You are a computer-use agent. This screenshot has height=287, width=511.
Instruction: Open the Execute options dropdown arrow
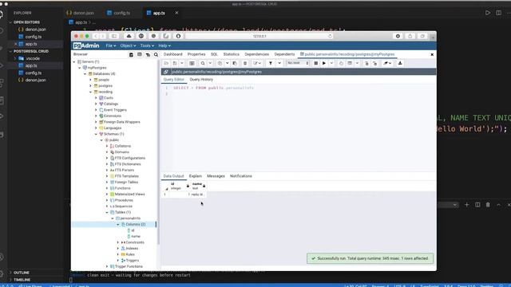[x=331, y=63]
